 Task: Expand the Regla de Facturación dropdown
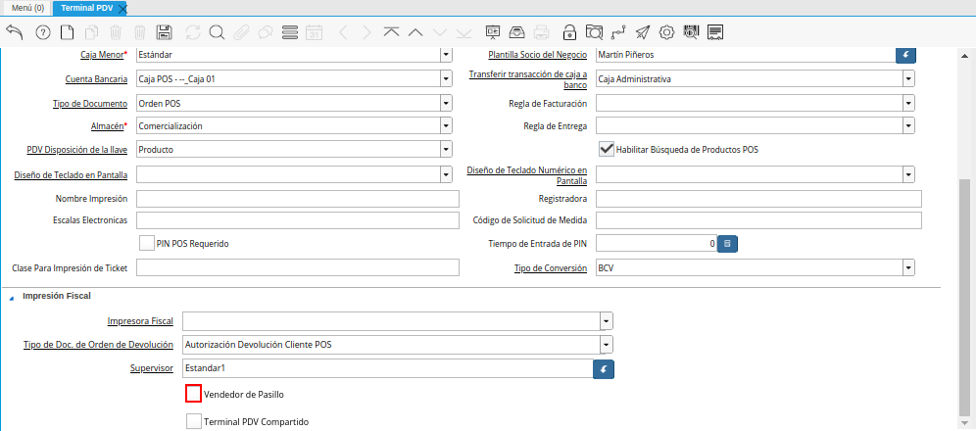pyautogui.click(x=908, y=103)
